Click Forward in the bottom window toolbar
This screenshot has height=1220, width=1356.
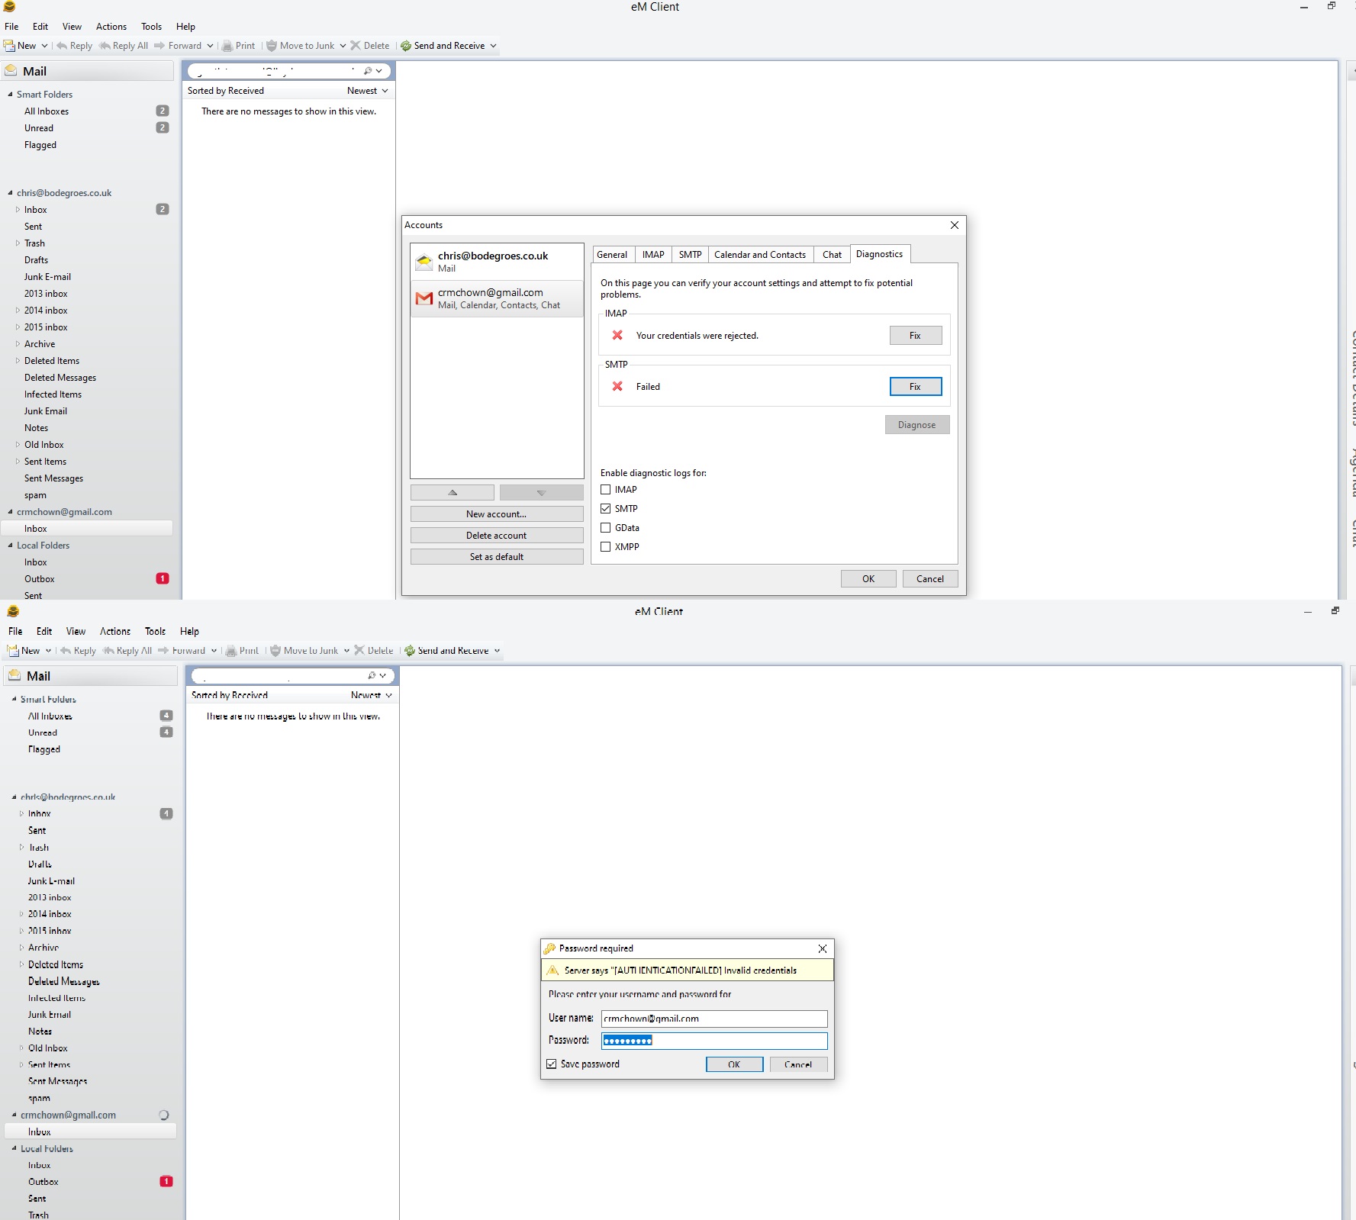click(x=182, y=651)
